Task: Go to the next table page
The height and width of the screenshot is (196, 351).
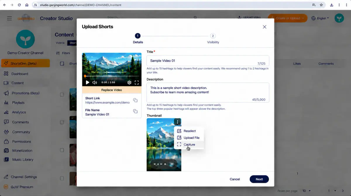Action: [343, 191]
